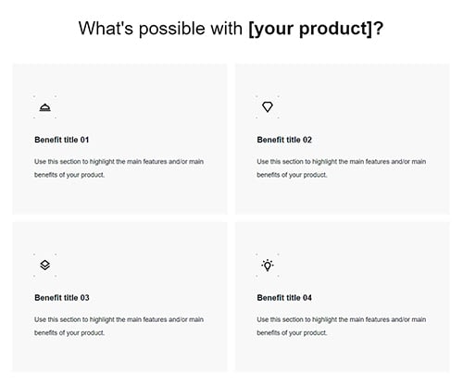
Task: Choose the gray card containing Benefit title 04
Action: tap(343, 297)
